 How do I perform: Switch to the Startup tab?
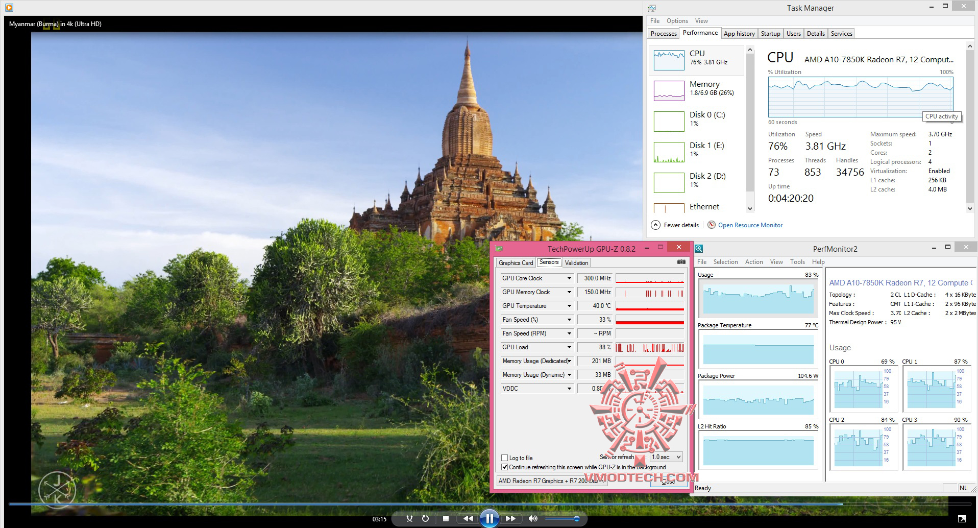770,34
